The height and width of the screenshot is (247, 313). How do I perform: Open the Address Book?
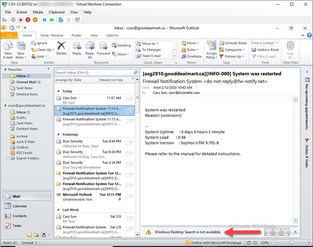click(x=265, y=50)
